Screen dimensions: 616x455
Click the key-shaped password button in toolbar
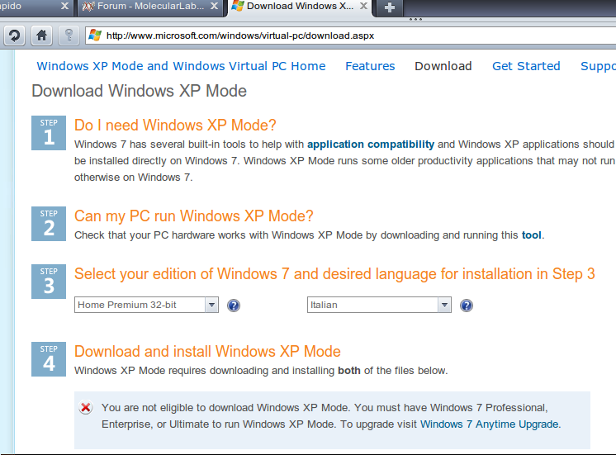click(x=69, y=36)
